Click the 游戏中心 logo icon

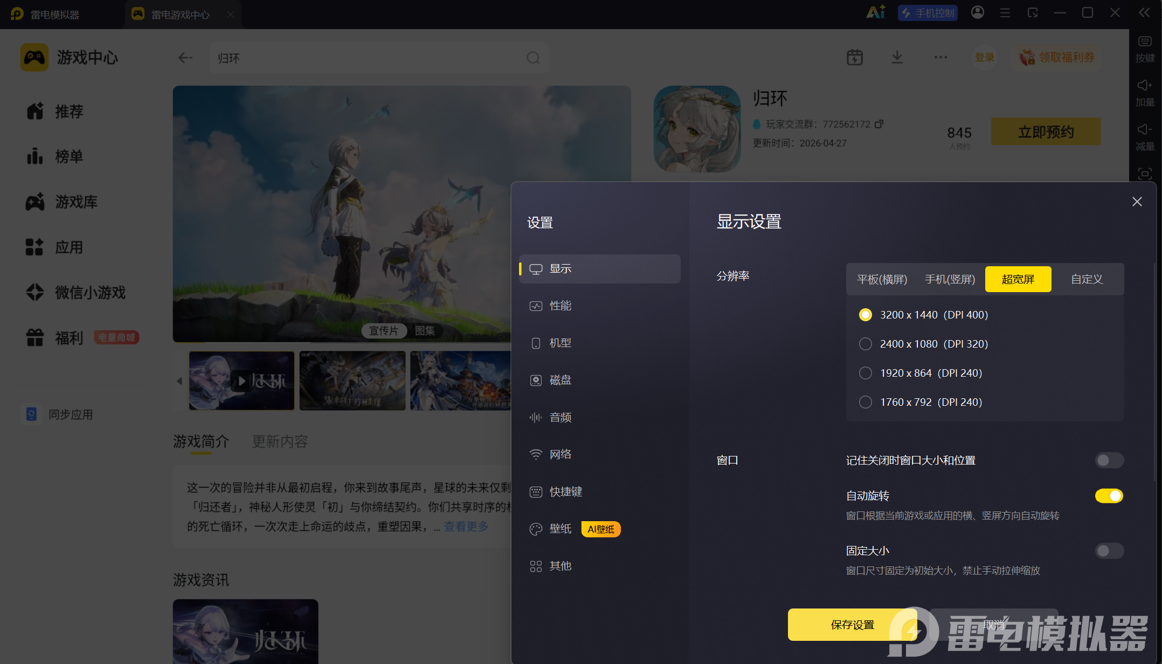click(34, 58)
